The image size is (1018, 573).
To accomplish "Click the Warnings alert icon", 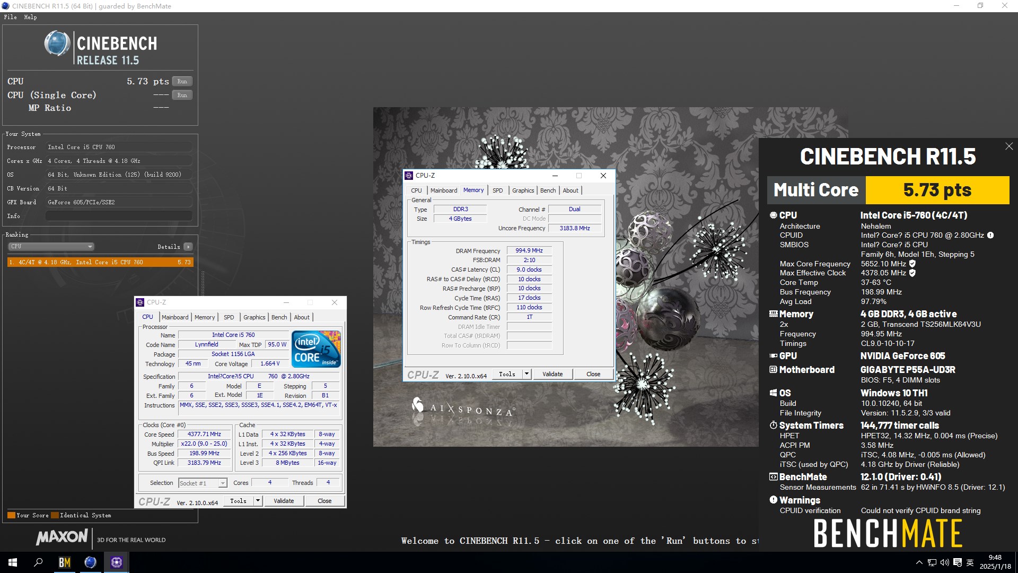I will point(774,500).
